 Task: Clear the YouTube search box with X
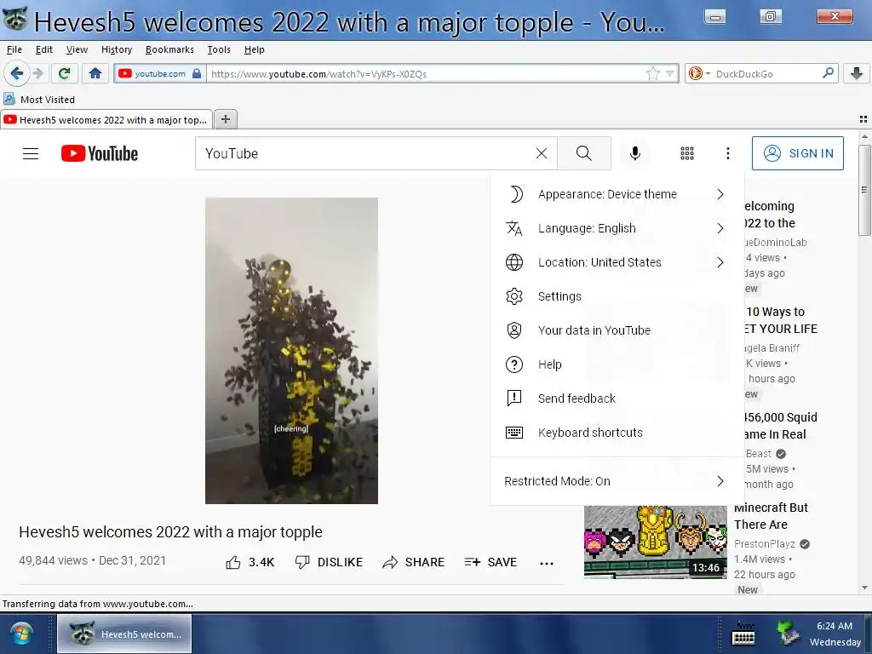[x=541, y=153]
